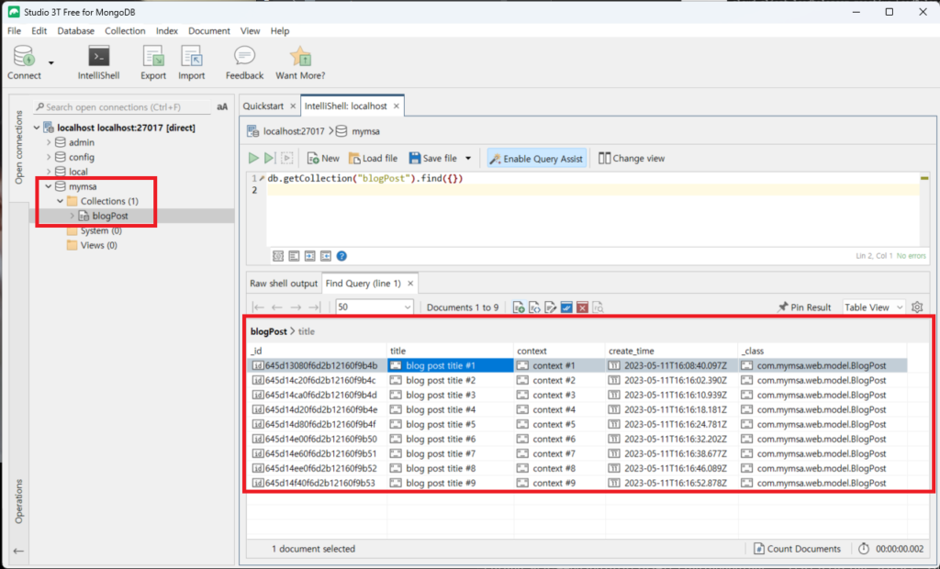Expand the blogPost collection node
The image size is (940, 569).
[x=72, y=216]
